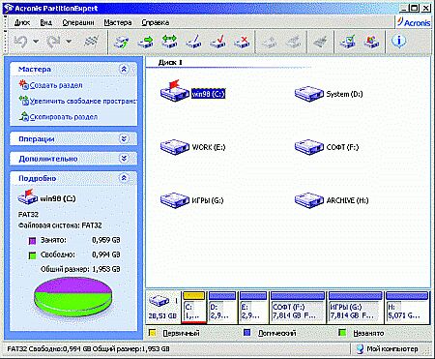Click the change label pencil icon
This screenshot has width=435, height=359.
pos(193,42)
